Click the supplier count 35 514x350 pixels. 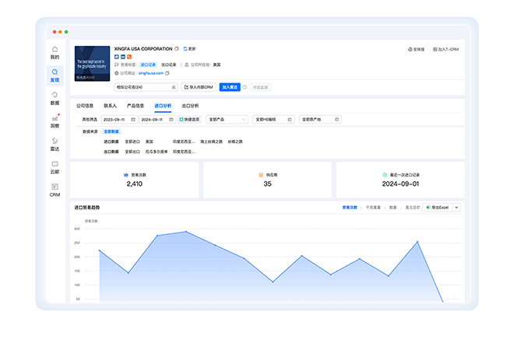[267, 184]
